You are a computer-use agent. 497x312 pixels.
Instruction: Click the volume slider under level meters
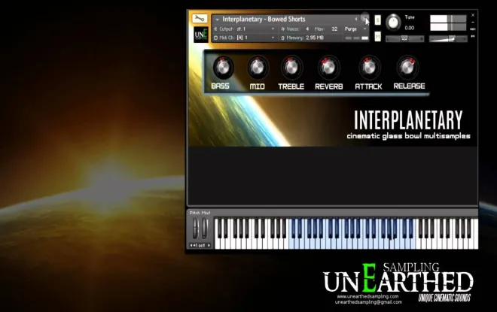[448, 38]
